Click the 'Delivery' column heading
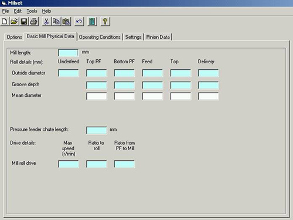This screenshot has width=293, height=220. click(x=206, y=62)
